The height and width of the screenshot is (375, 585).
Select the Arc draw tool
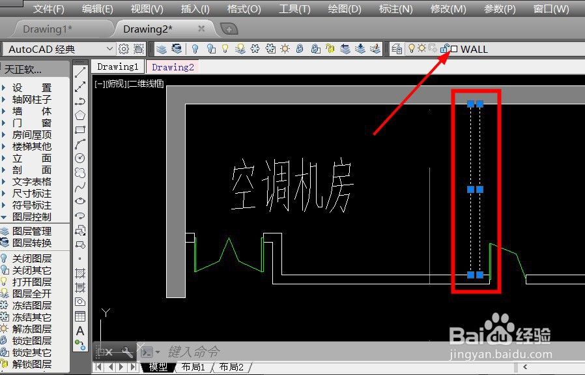point(80,144)
